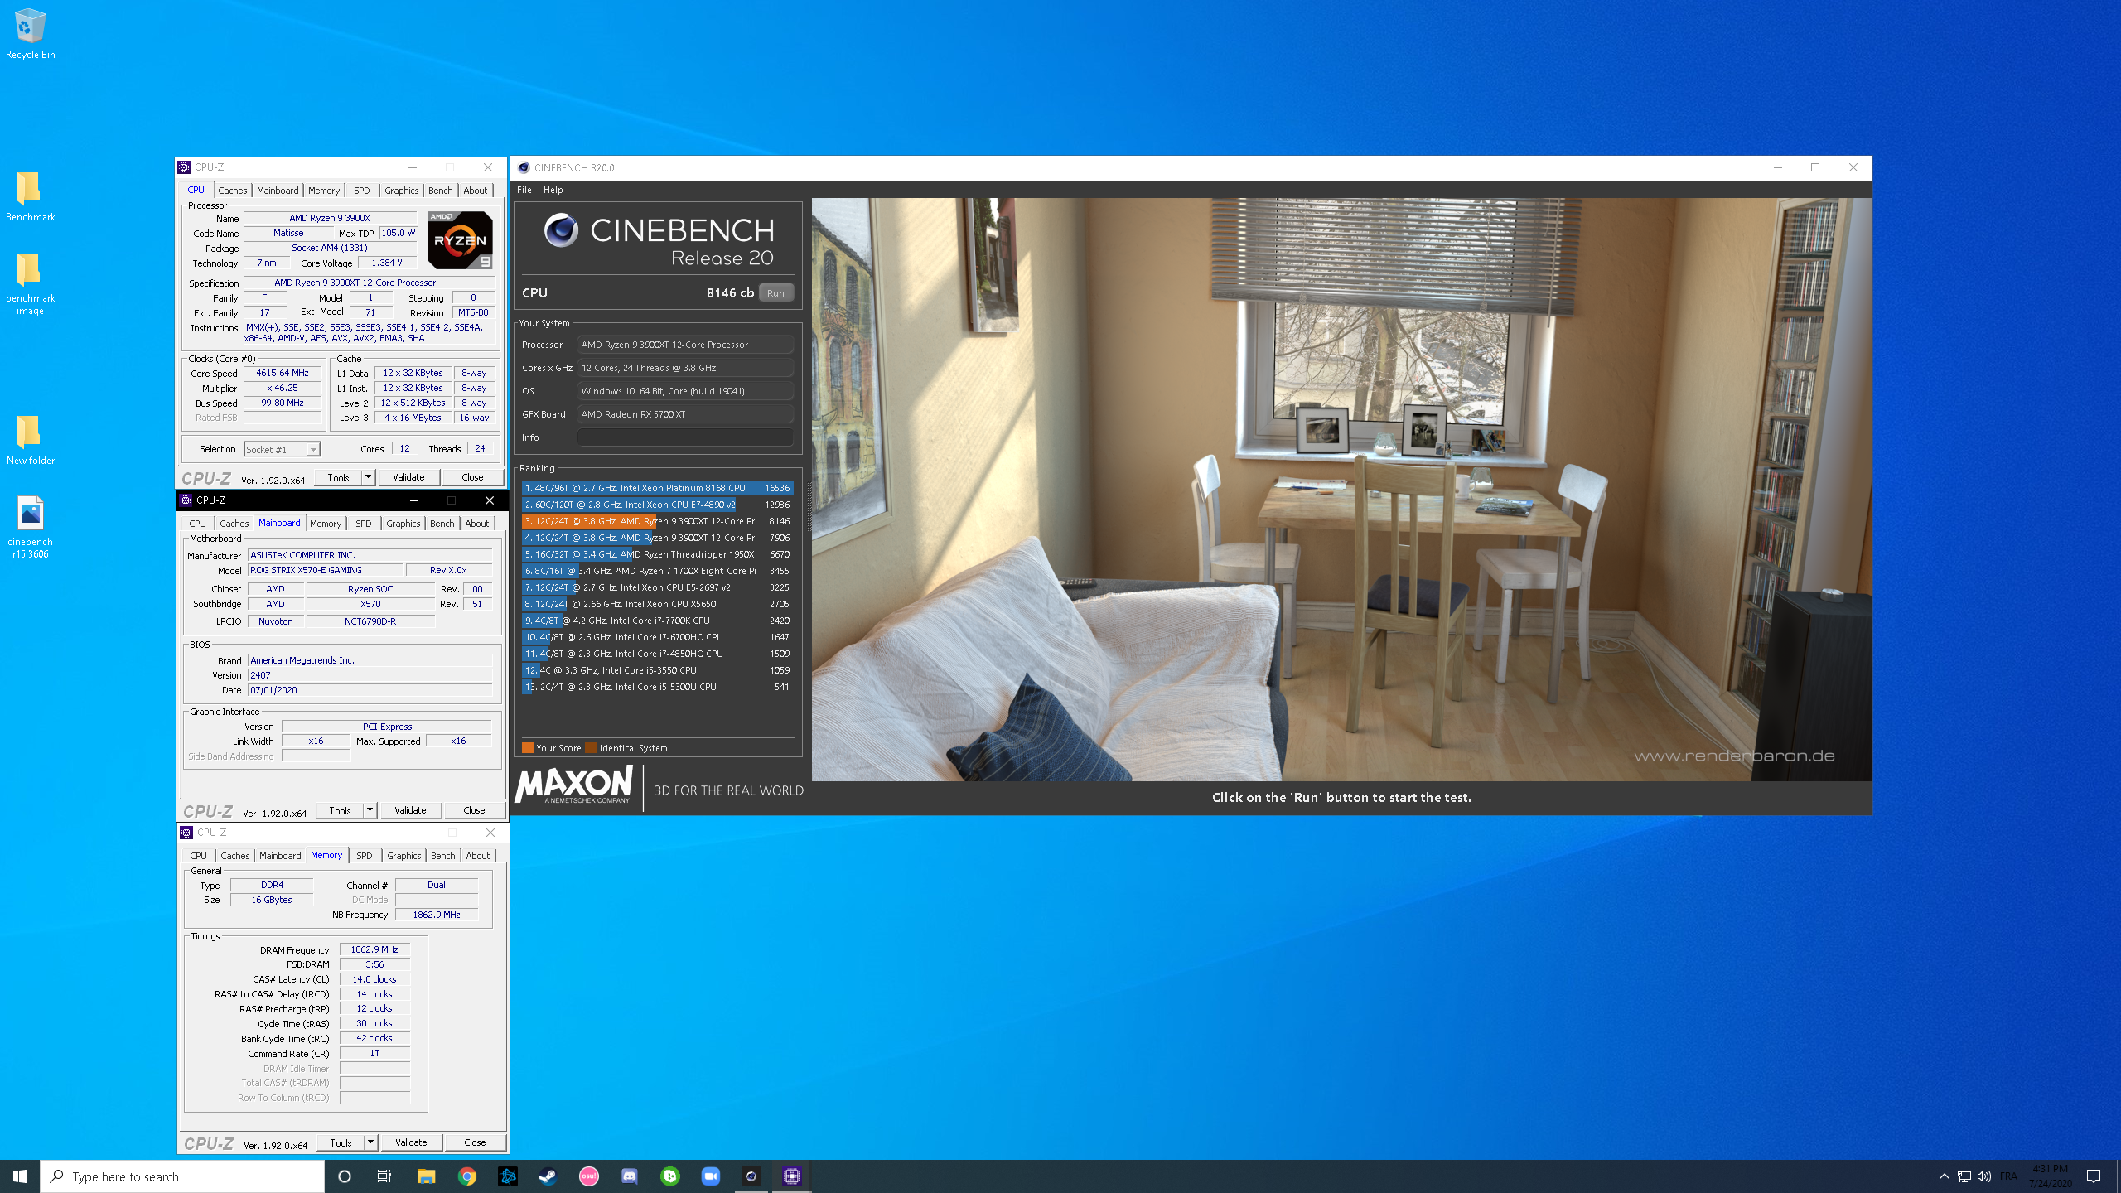Expand Tools arrow in top CPU-Z window
Image resolution: width=2121 pixels, height=1193 pixels.
pos(368,477)
